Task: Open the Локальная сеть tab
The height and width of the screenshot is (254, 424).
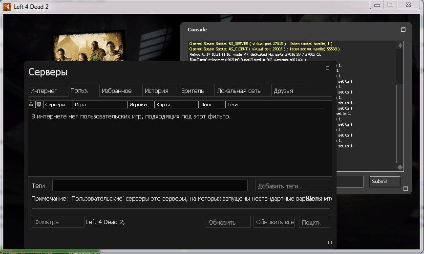Action: [243, 91]
